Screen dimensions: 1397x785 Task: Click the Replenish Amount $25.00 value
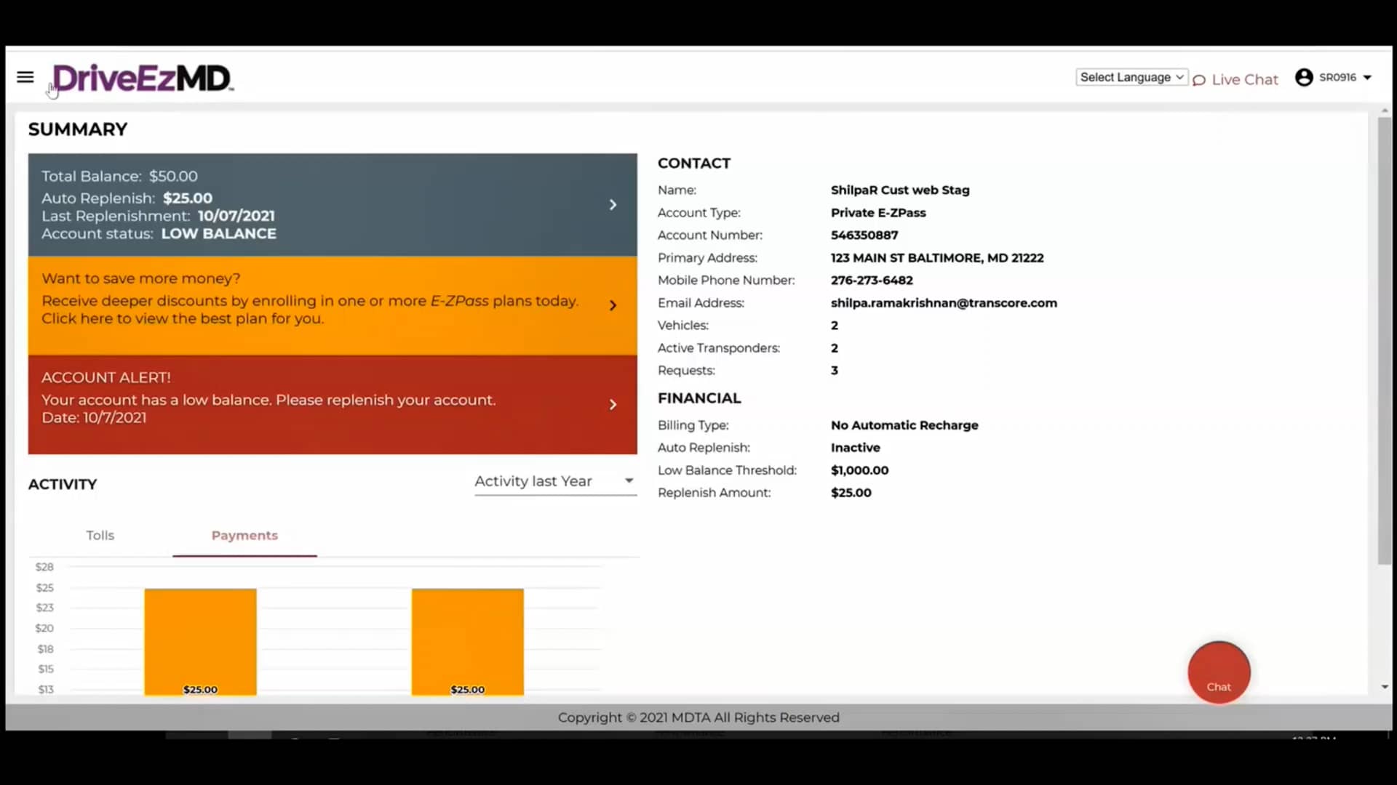pos(851,493)
